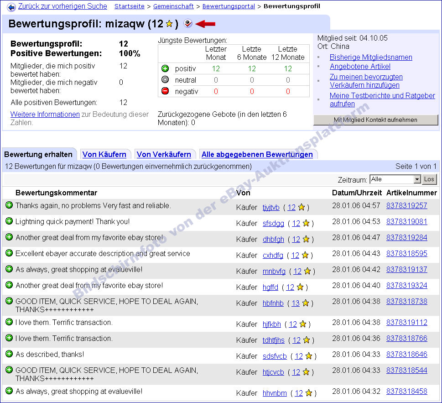The height and width of the screenshot is (403, 442).
Task: Click the star icon next to buyer hjfkbh
Action: coord(303,324)
